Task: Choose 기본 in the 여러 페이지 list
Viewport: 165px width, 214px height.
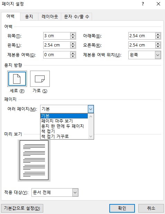Action: [64, 116]
